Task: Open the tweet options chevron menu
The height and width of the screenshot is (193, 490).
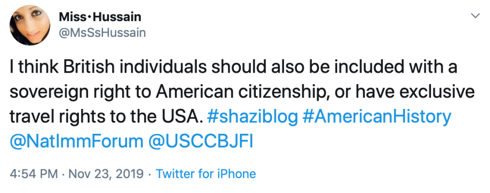Action: coord(475,17)
